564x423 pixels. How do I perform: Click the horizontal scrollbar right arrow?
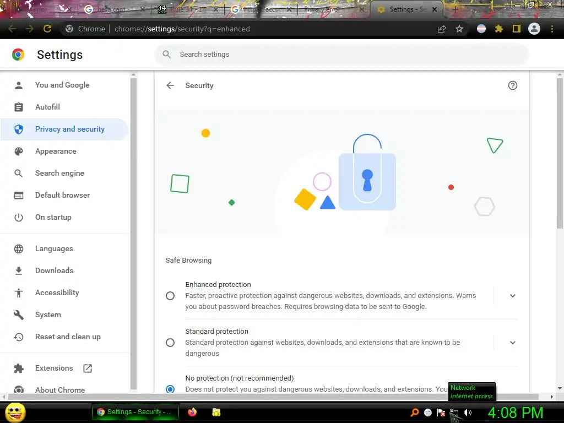click(x=551, y=397)
